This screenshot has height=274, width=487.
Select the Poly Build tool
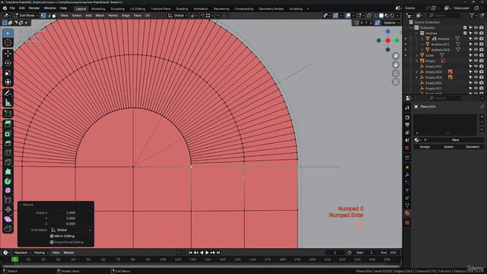[x=8, y=171]
